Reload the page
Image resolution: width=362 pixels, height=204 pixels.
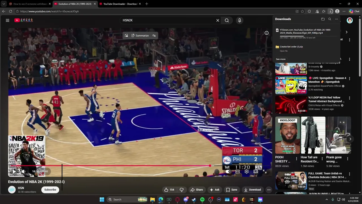point(10,11)
